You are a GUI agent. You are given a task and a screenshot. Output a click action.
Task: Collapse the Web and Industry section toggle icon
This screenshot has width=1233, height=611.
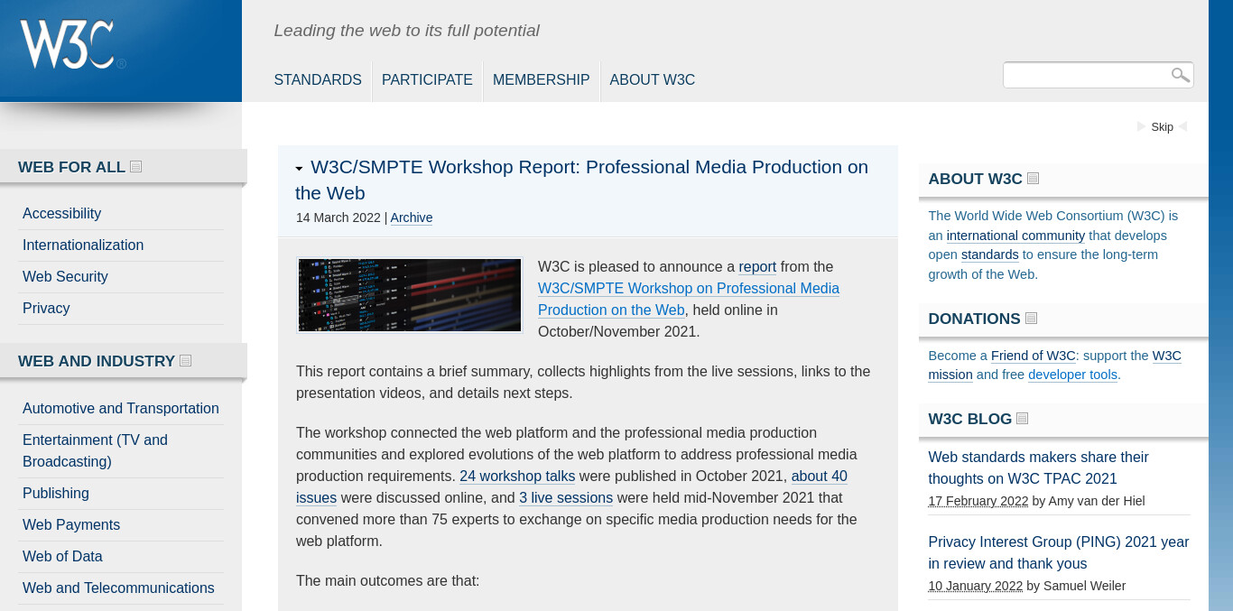(186, 361)
